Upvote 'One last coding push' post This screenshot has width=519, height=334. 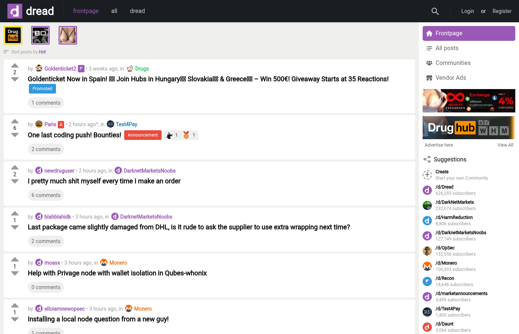point(15,121)
